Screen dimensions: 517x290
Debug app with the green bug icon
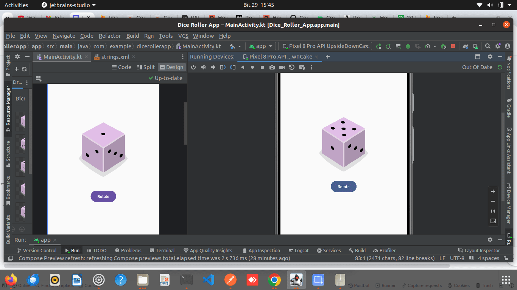[x=408, y=46]
